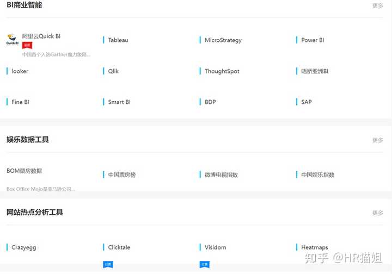Open the 中国票房榜 link

pyautogui.click(x=122, y=175)
